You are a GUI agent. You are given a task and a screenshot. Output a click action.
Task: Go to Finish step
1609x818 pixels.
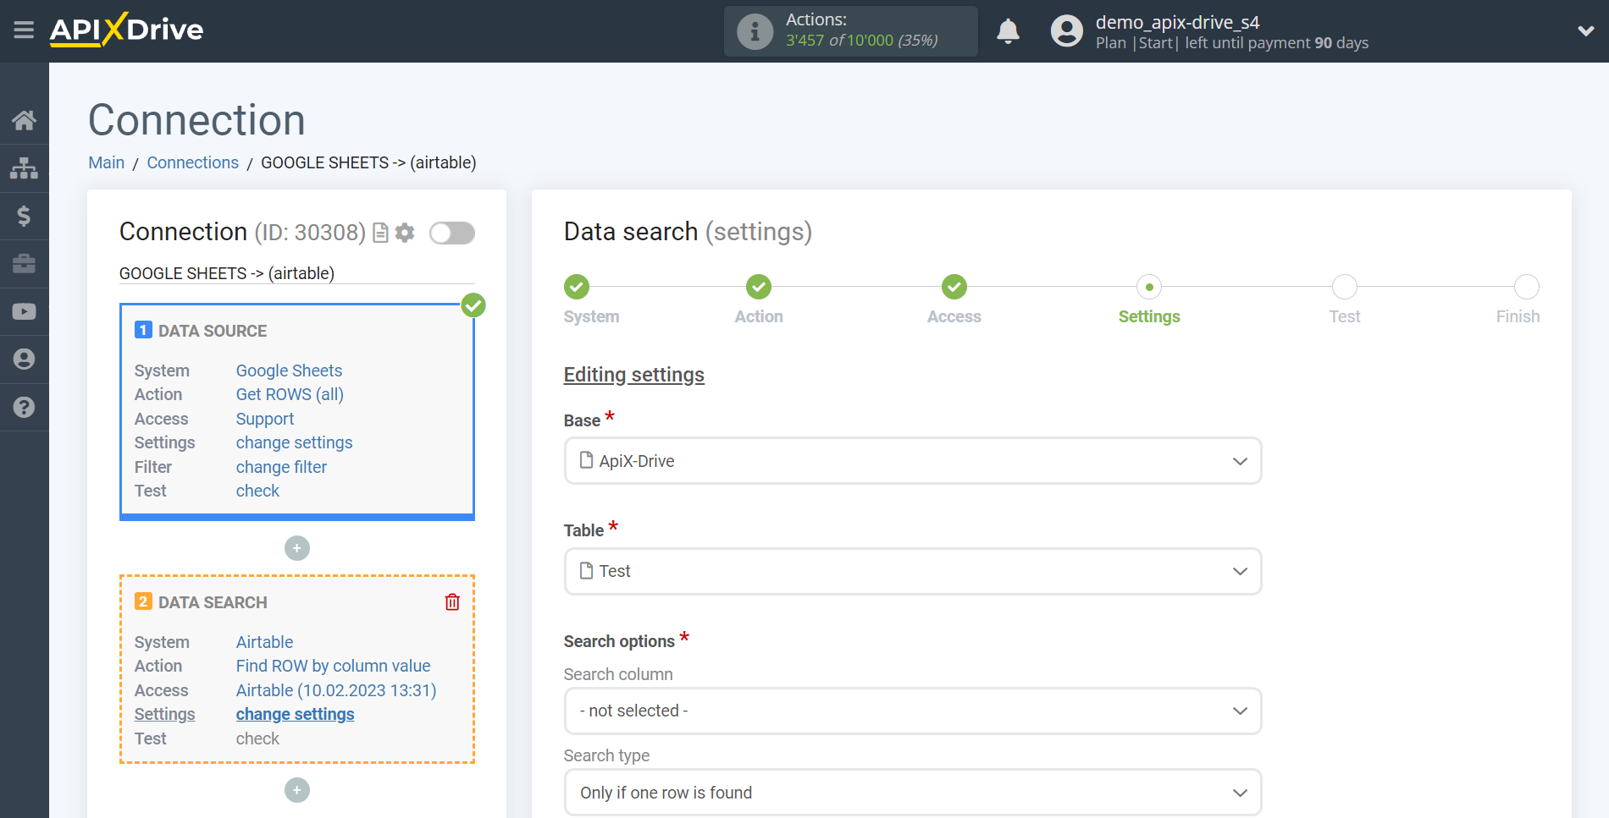(x=1526, y=288)
